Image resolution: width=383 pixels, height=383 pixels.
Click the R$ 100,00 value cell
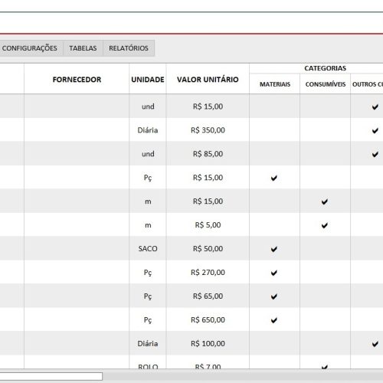click(208, 344)
